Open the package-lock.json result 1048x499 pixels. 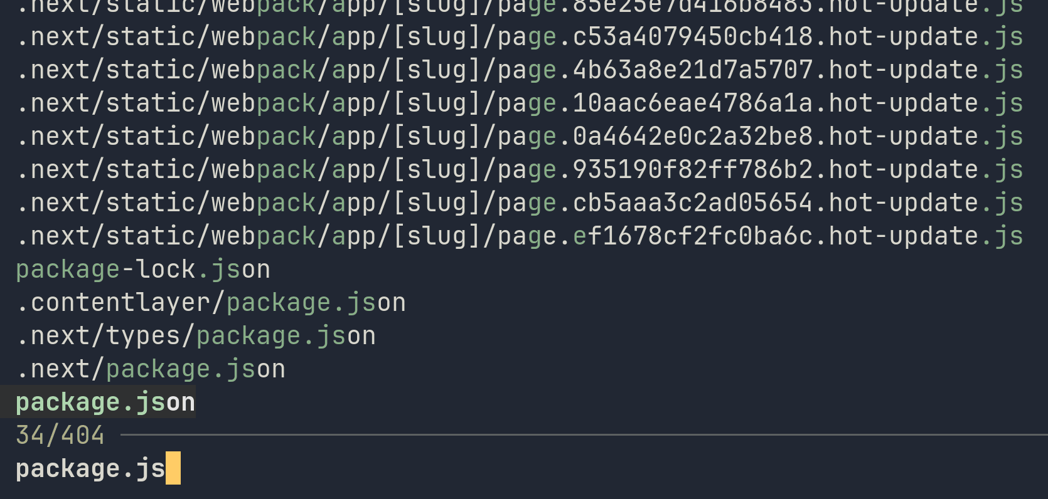point(143,270)
